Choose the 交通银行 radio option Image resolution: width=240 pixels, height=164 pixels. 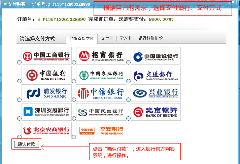[129, 81]
